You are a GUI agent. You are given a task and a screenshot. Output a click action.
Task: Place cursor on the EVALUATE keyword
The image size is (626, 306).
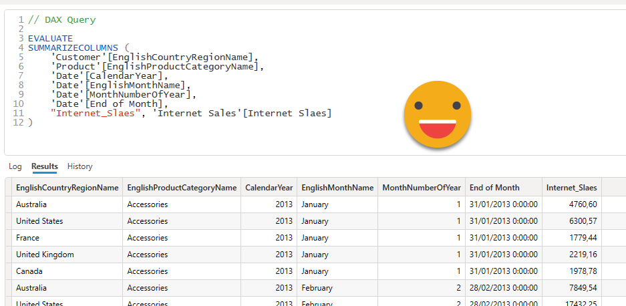[50, 39]
